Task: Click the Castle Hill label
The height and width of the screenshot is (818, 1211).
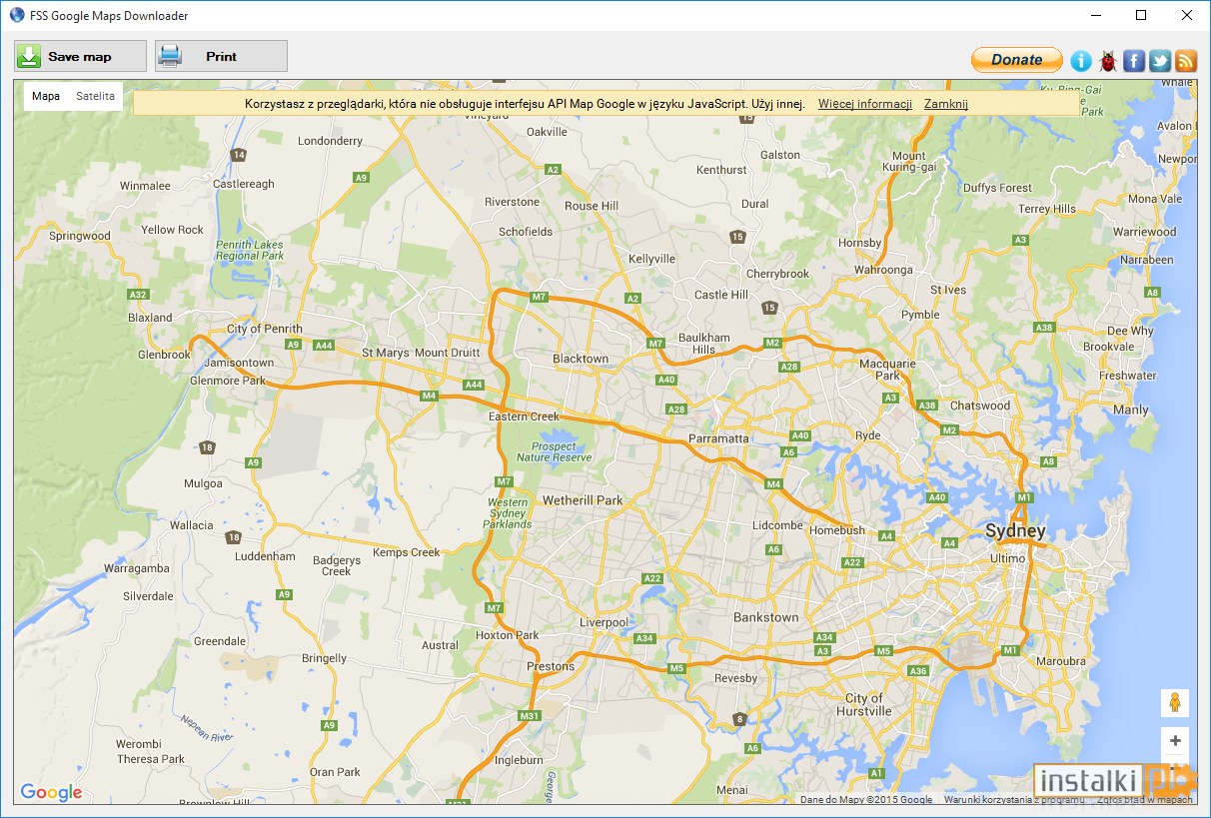Action: (x=721, y=295)
